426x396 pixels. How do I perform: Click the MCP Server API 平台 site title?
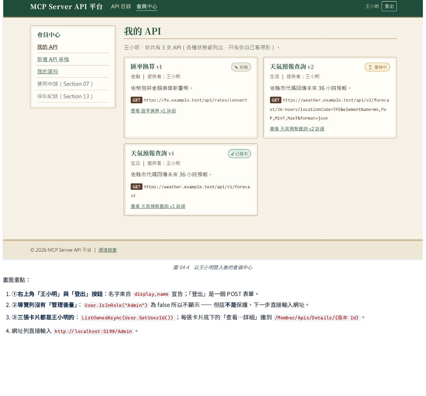pos(66,7)
